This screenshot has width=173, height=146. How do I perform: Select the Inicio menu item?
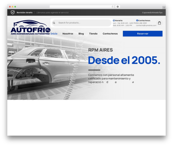point(54,33)
